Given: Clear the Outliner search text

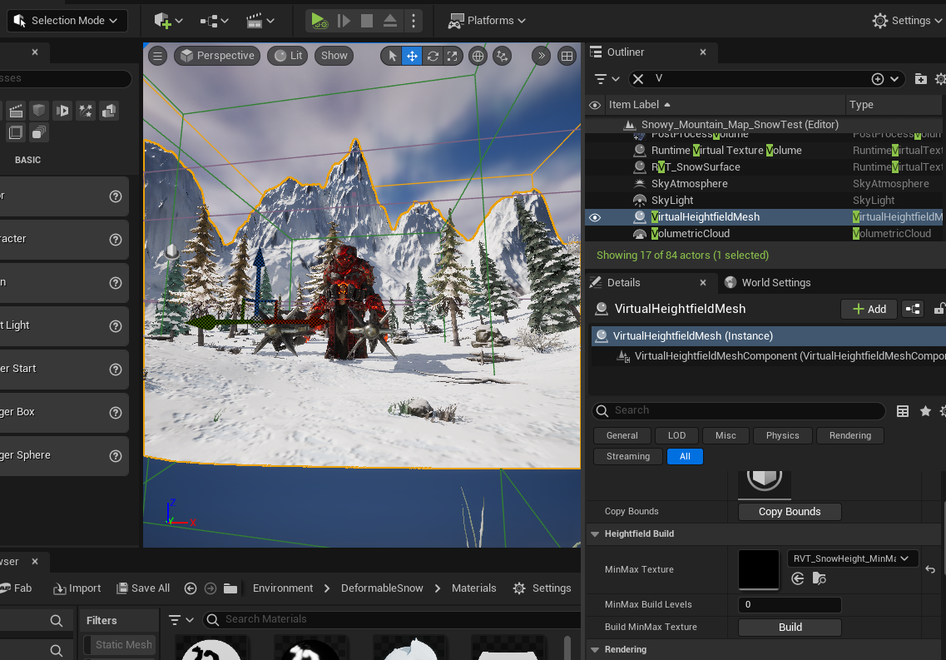Looking at the screenshot, I should pyautogui.click(x=638, y=79).
